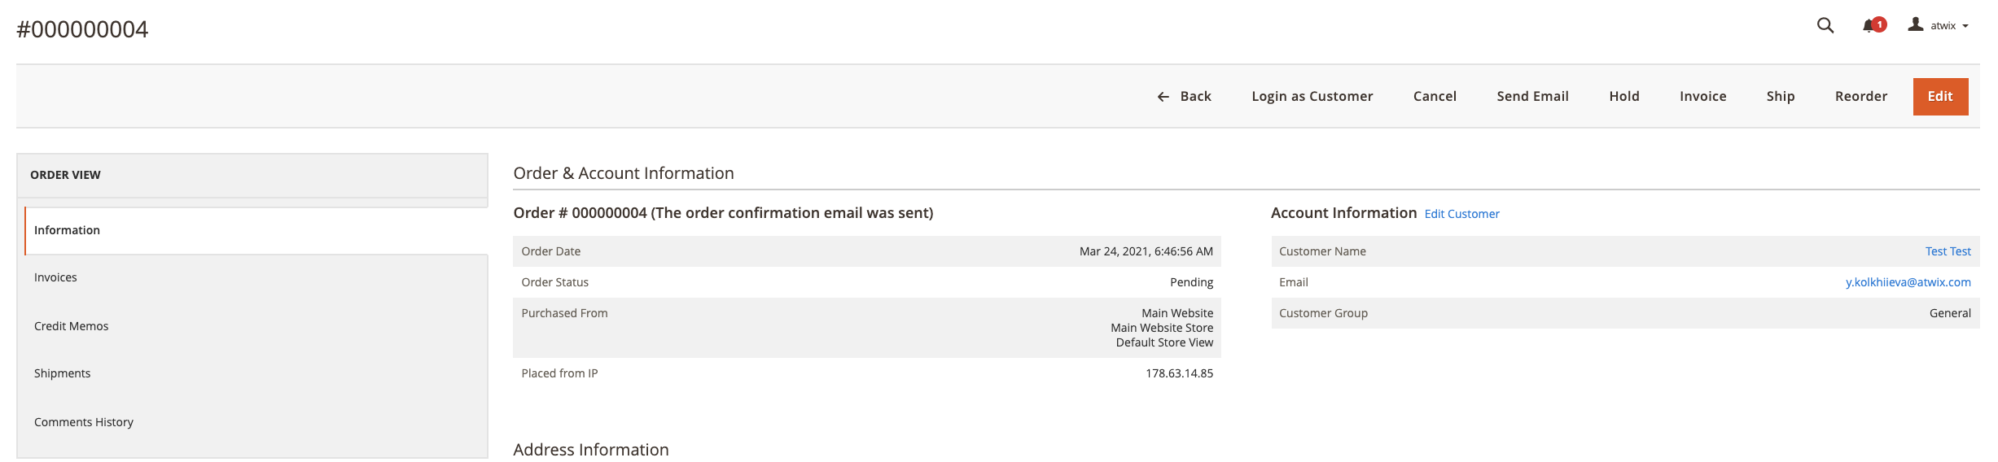Cancel the order

(x=1435, y=96)
